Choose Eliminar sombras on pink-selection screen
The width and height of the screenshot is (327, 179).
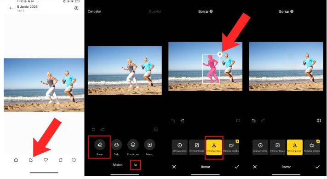pos(231,147)
